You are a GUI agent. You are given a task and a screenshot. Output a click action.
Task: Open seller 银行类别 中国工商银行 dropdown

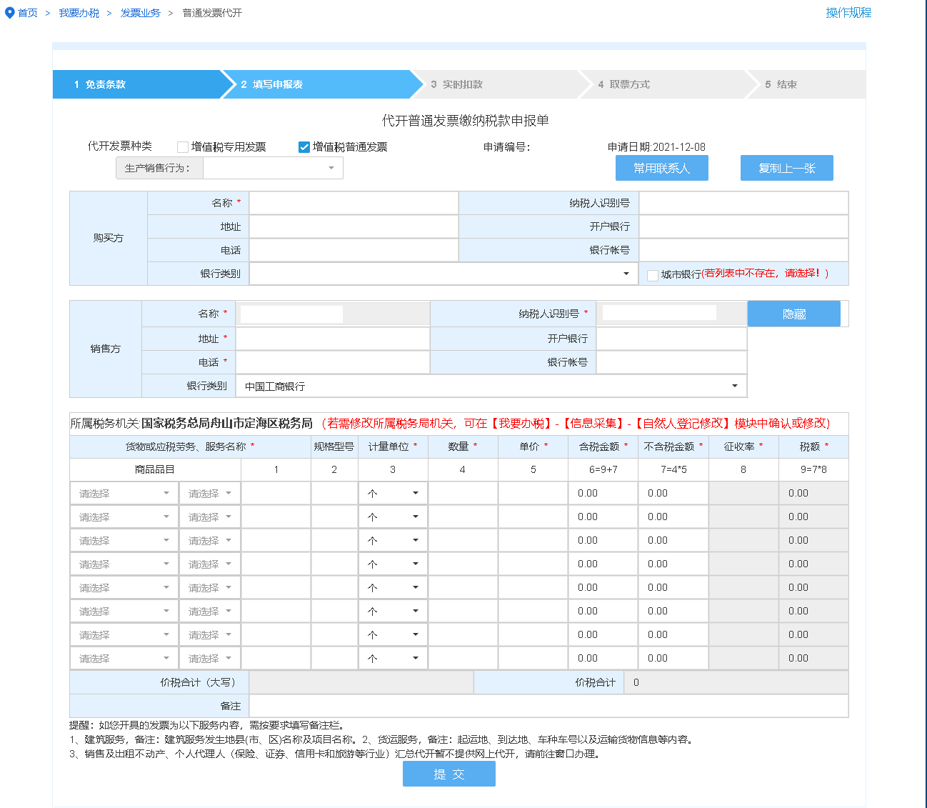point(491,386)
